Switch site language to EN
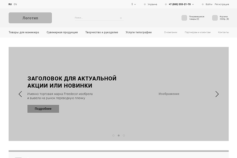237x158 pixels. 15,4
